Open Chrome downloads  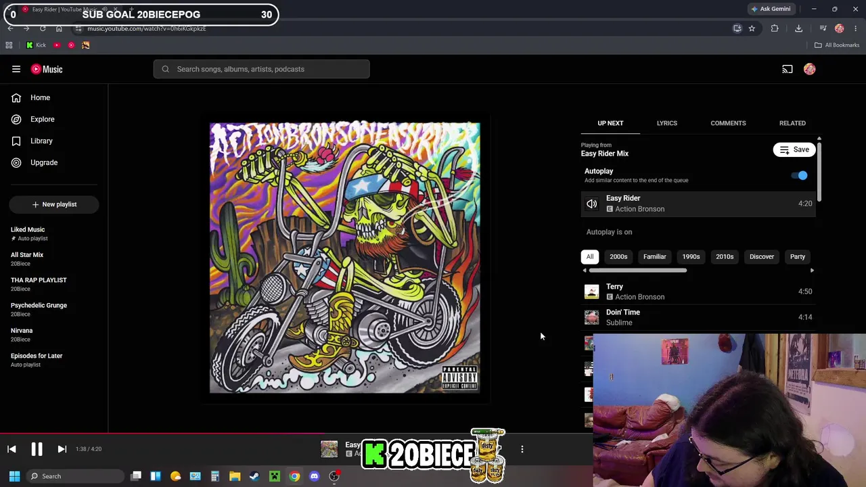click(799, 28)
